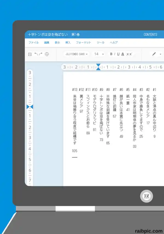Screen dimensions: 164x234
Task: Click chapter #7 提灯に釣鐘
Action: click(115, 103)
